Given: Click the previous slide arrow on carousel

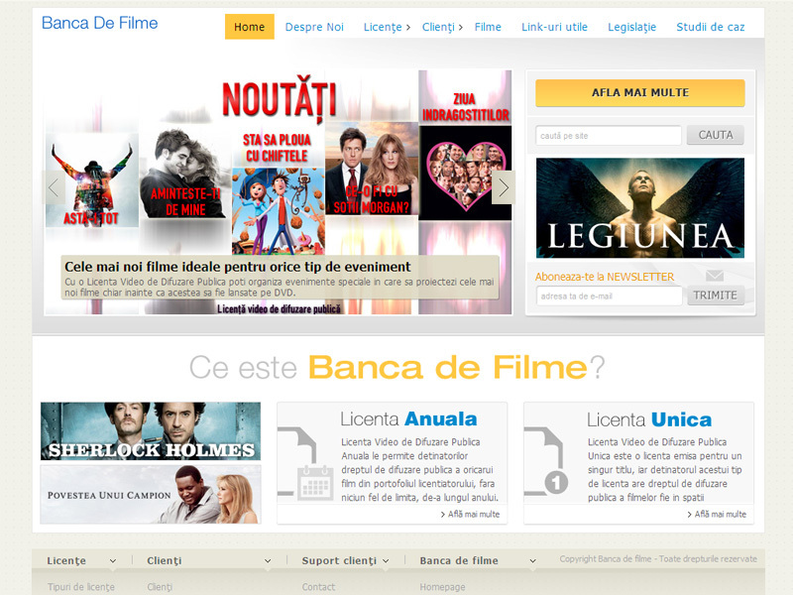Looking at the screenshot, I should pyautogui.click(x=54, y=187).
